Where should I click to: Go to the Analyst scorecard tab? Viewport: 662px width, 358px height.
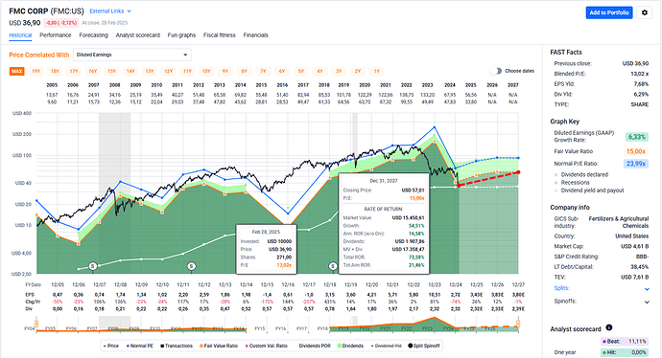[137, 35]
